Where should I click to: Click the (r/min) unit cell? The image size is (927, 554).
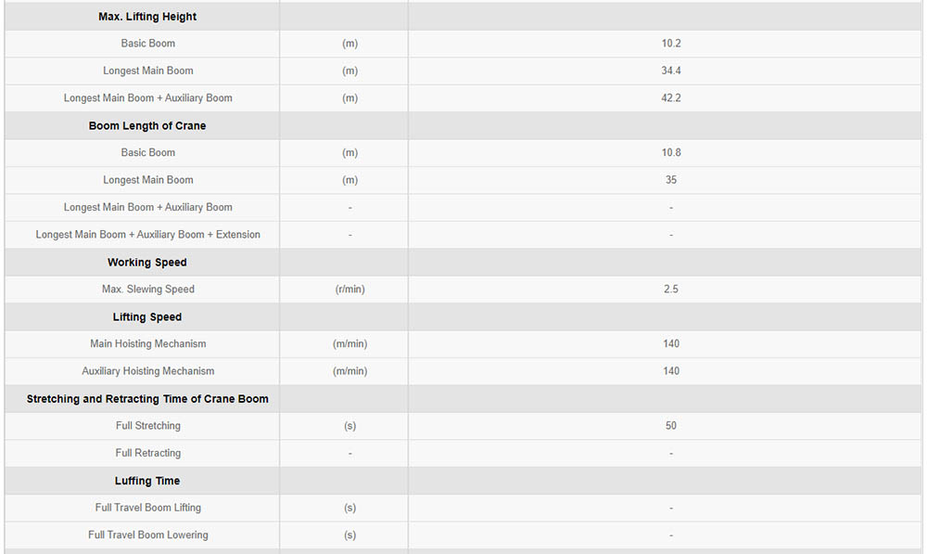pos(350,289)
